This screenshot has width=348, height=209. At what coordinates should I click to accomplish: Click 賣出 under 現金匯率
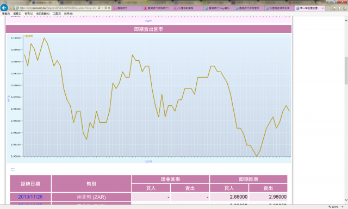(190, 188)
